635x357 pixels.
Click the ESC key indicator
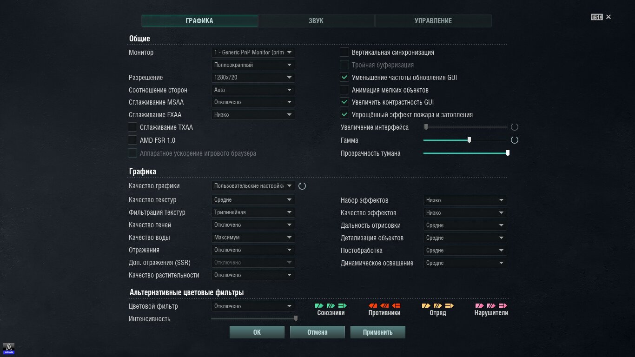(x=597, y=17)
